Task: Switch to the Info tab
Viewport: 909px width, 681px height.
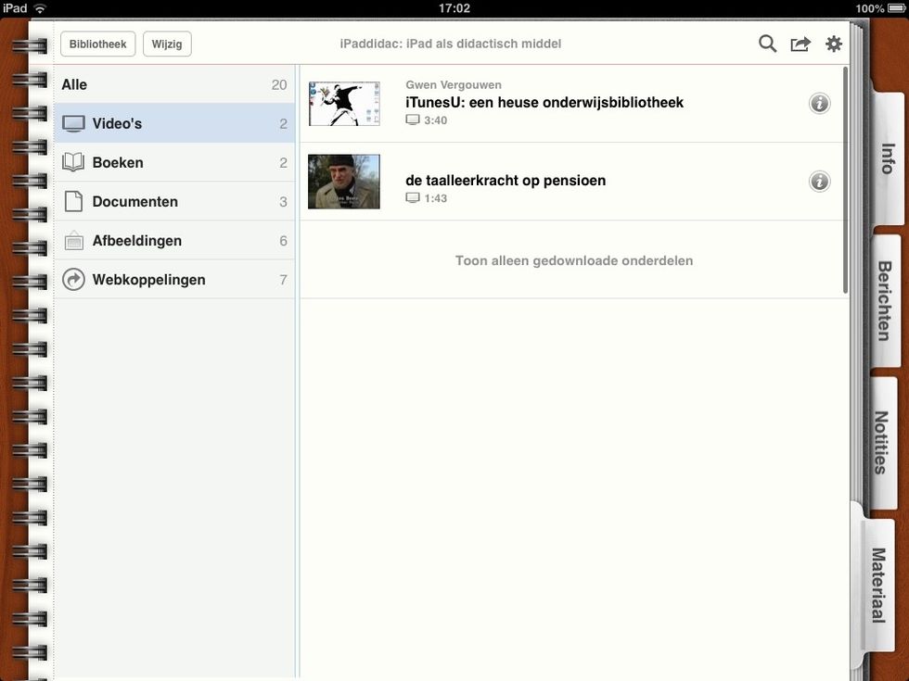Action: (886, 158)
